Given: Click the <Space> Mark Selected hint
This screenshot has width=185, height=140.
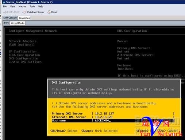Looking at the screenshot, I should pos(99,131).
